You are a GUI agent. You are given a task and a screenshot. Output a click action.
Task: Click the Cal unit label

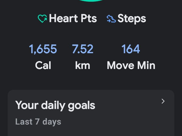(43, 65)
